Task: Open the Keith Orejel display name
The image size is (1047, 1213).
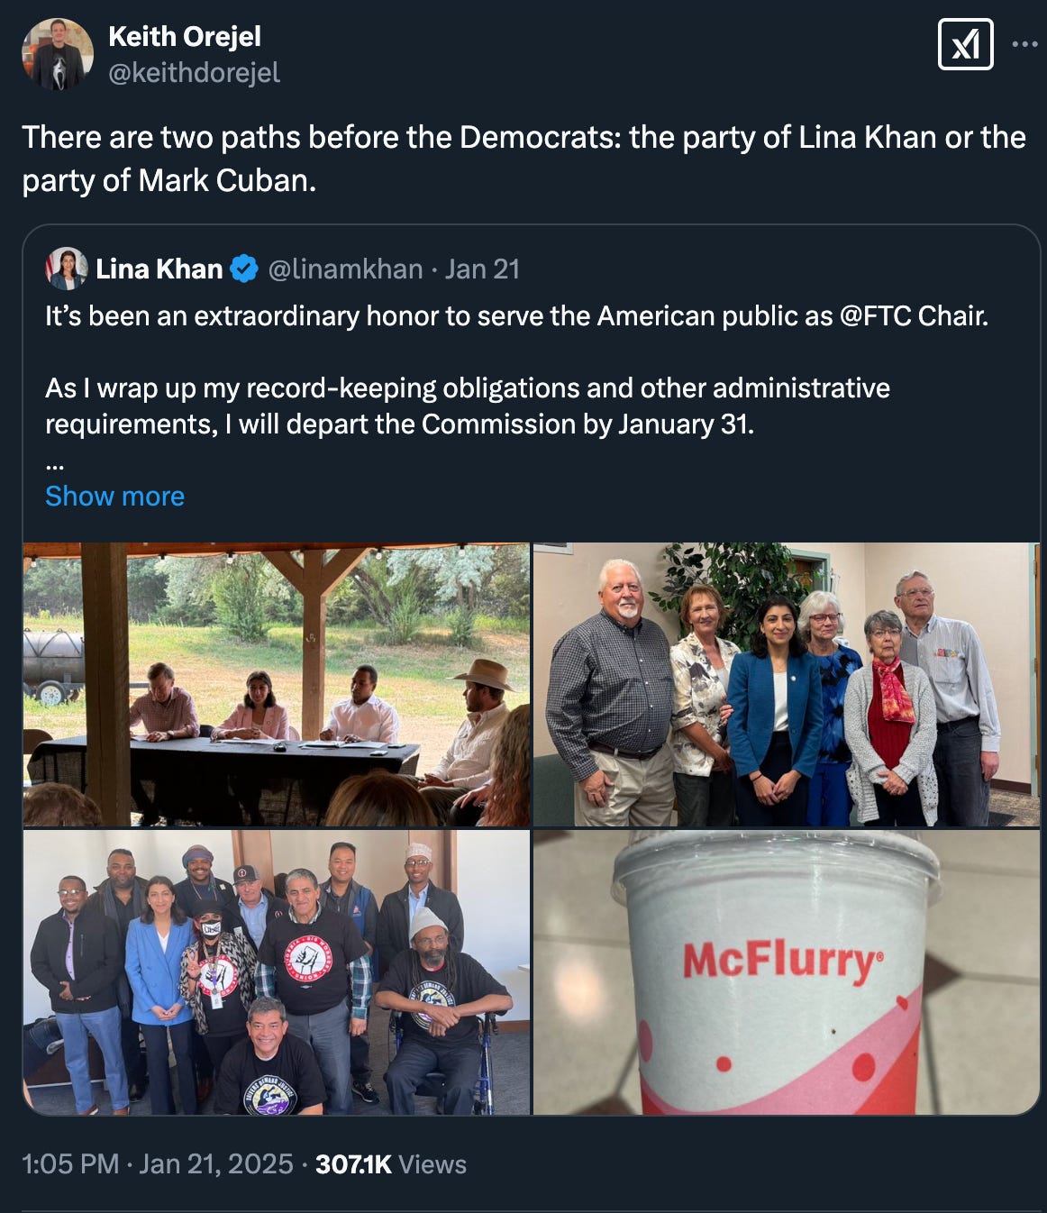Action: click(x=185, y=36)
